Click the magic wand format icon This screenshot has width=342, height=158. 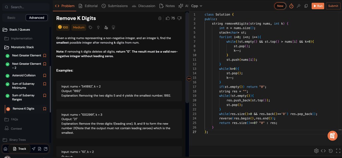pyautogui.click(x=299, y=6)
